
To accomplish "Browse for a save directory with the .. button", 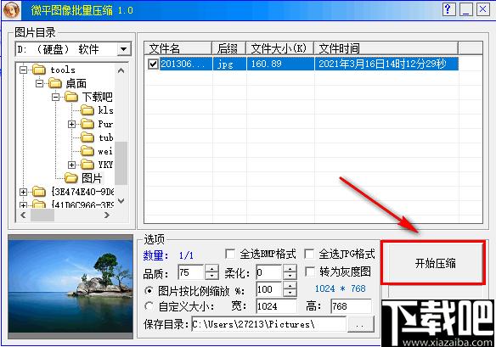I will (360, 324).
